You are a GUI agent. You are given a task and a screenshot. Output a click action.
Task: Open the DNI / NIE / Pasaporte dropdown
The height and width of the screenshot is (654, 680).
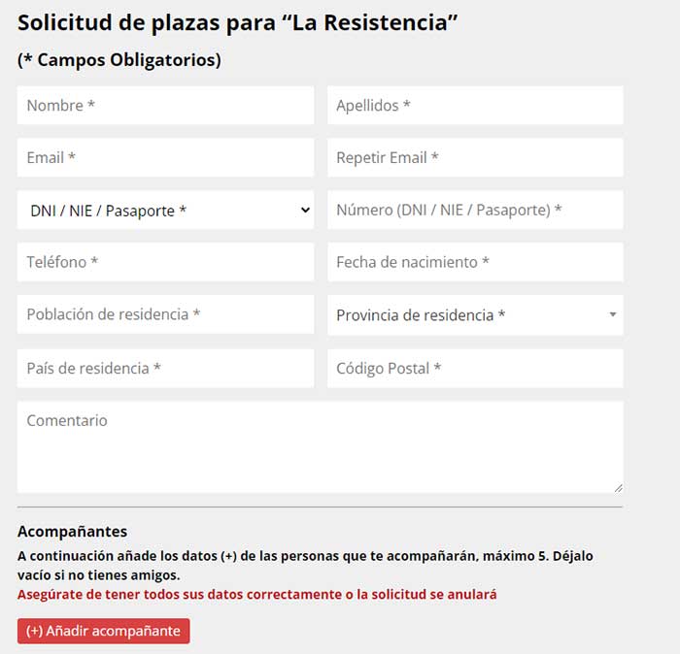(165, 211)
